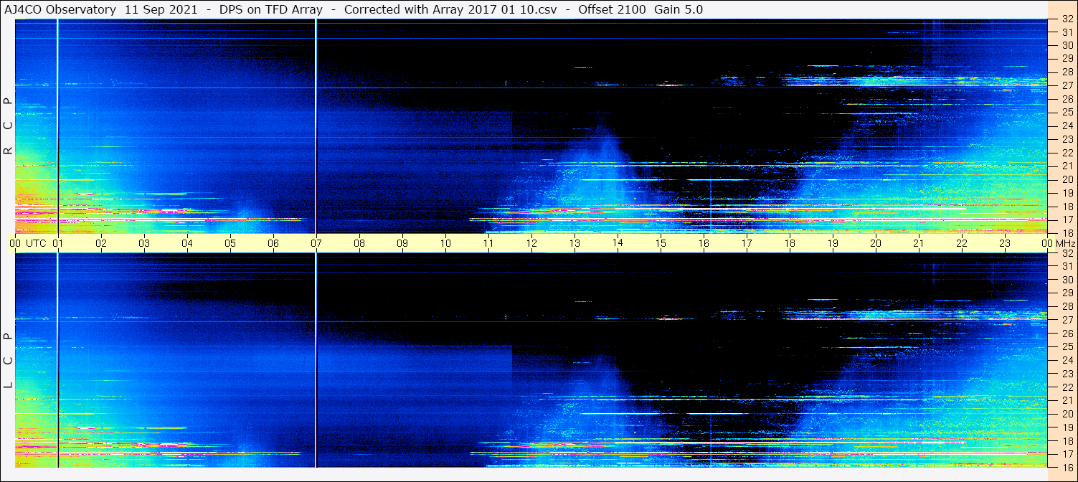Click the RCP polarization label of upper panel
The image size is (1078, 482).
8,126
